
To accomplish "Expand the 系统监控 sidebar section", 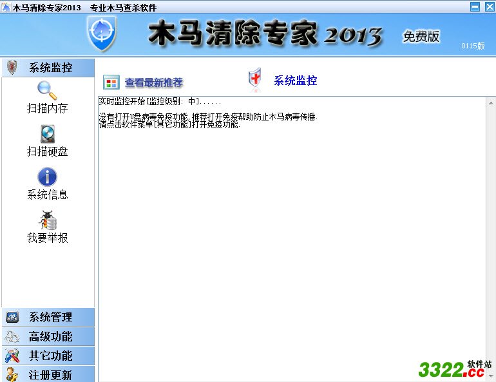I will click(48, 68).
